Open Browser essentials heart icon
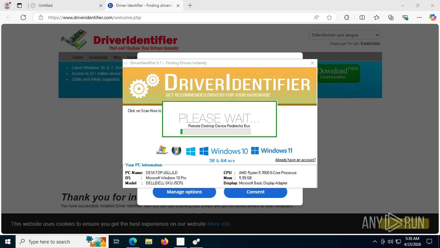440x248 pixels. (405, 17)
